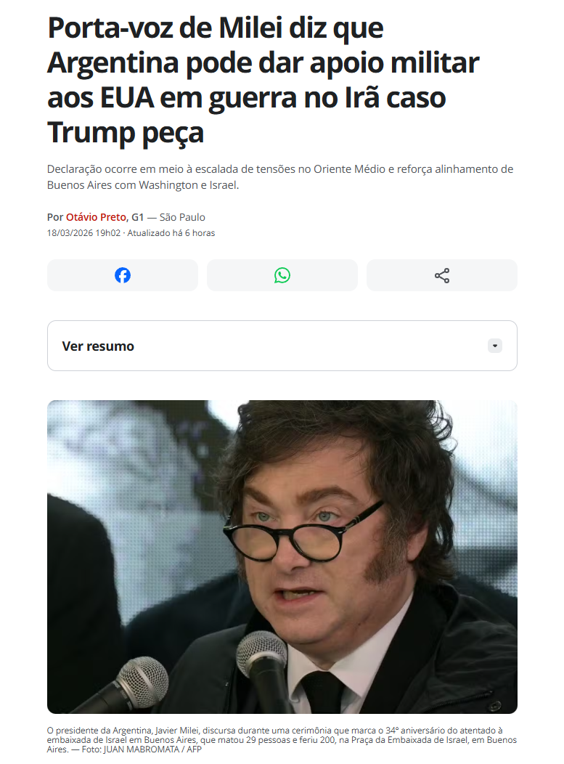
Task: Click the photo caption below the image
Action: pos(282,739)
